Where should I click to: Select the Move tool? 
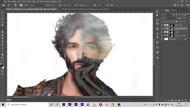pos(2,12)
